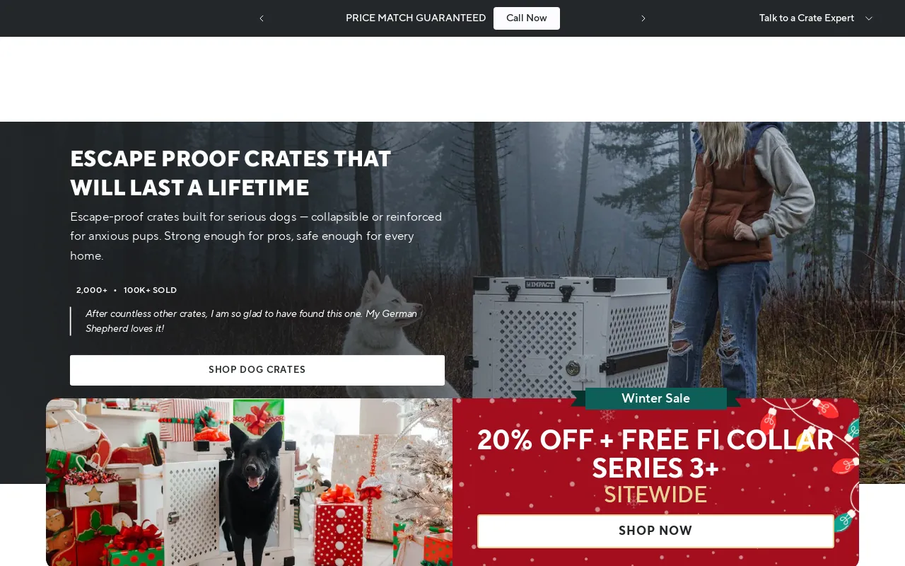Click the German Shepherd testimonial quote
The height and width of the screenshot is (566, 905).
click(x=251, y=321)
